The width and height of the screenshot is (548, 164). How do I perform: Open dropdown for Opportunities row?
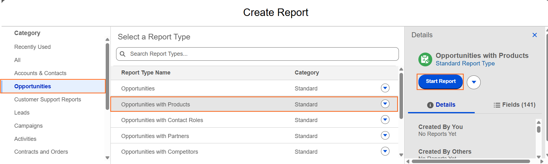385,88
